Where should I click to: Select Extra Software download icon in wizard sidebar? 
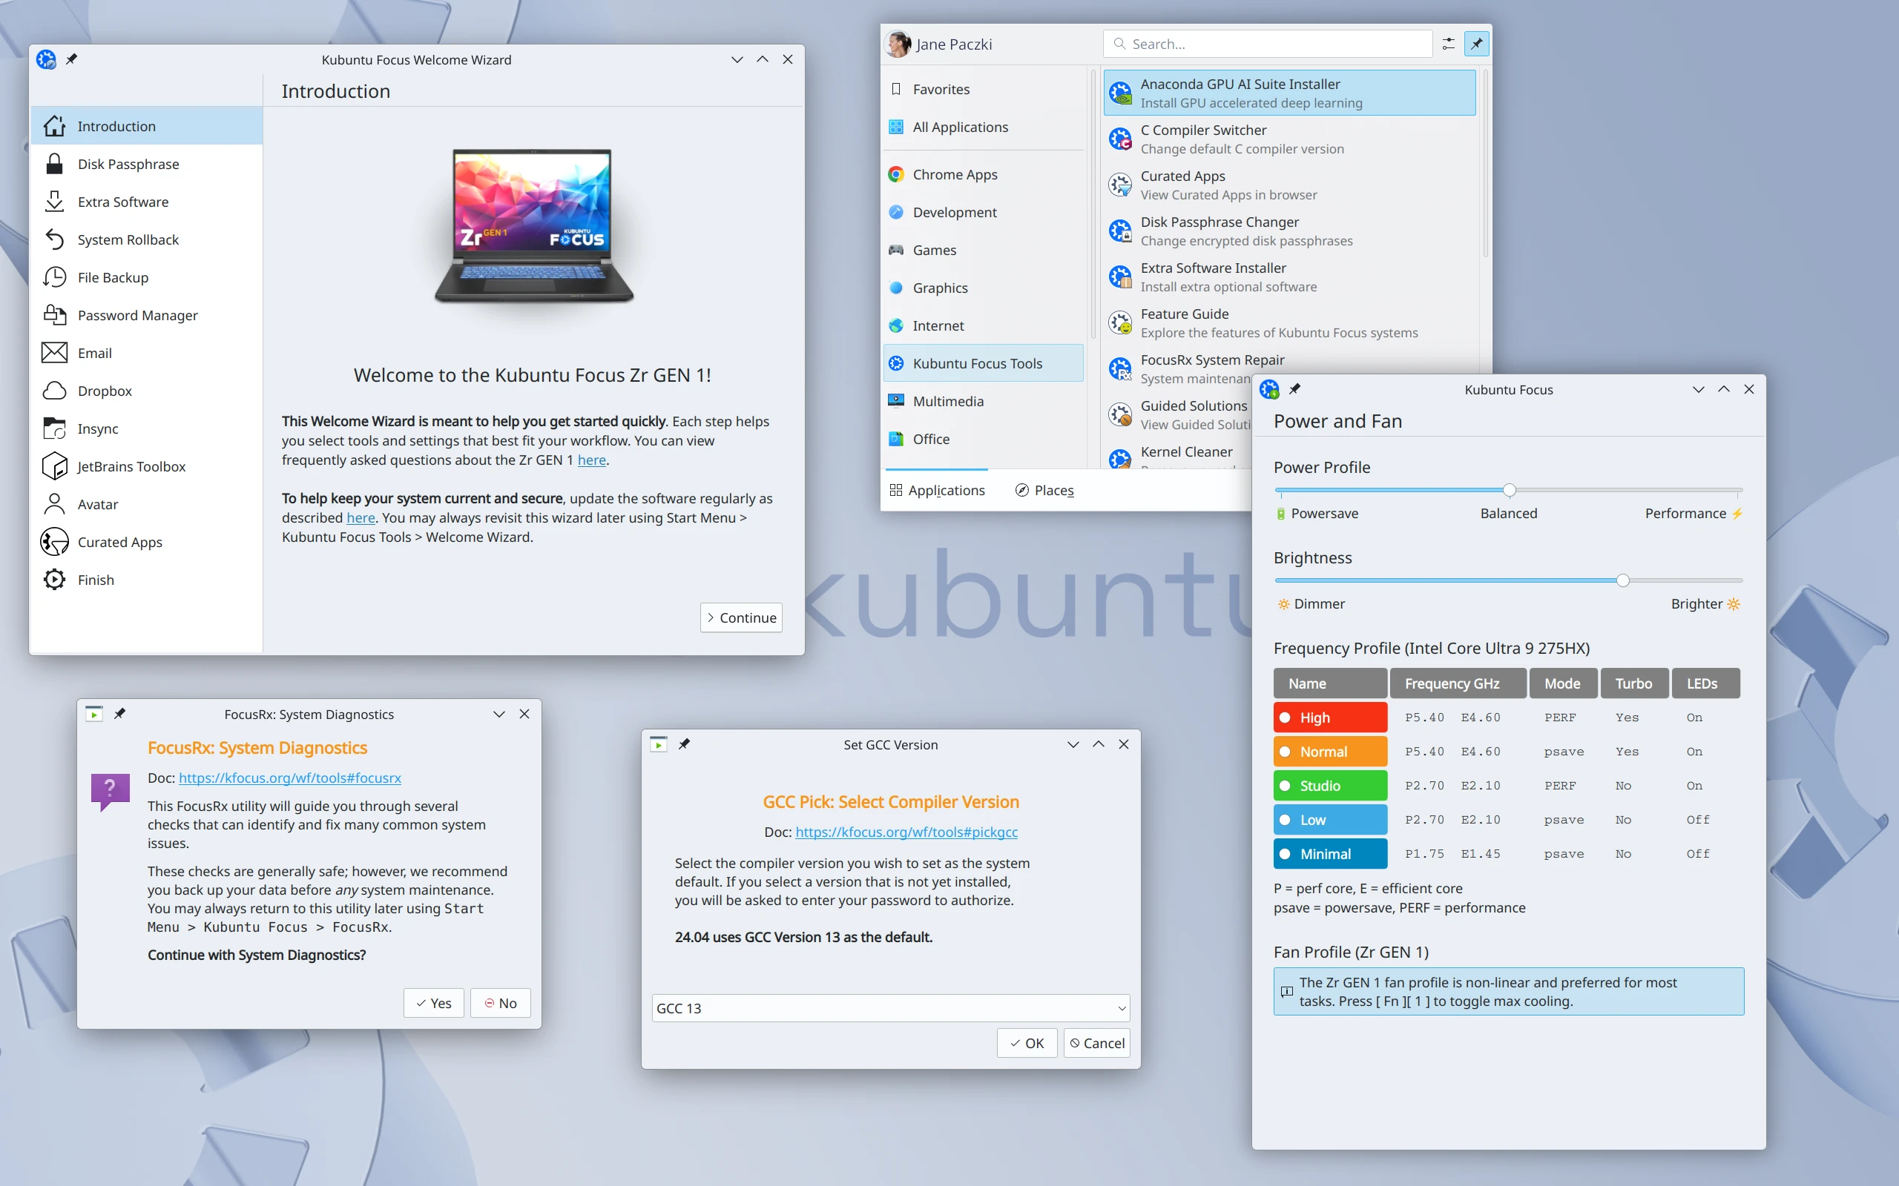(x=54, y=202)
